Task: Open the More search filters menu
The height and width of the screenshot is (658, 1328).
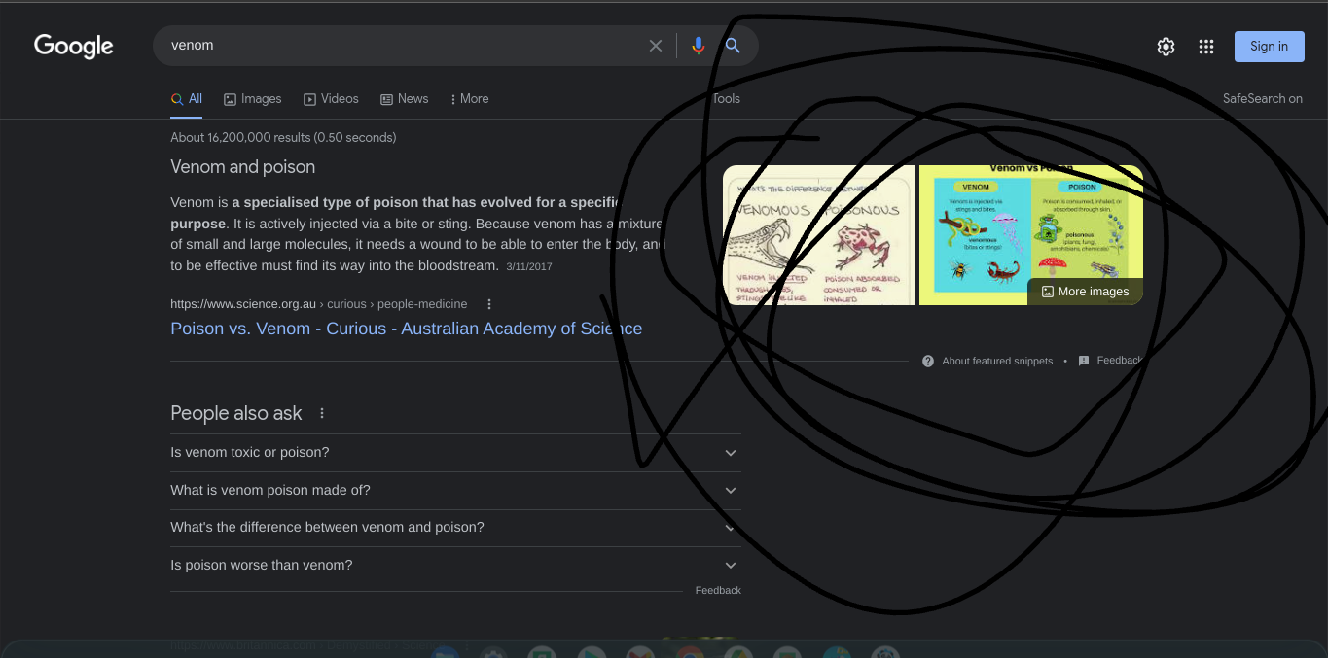Action: [469, 99]
